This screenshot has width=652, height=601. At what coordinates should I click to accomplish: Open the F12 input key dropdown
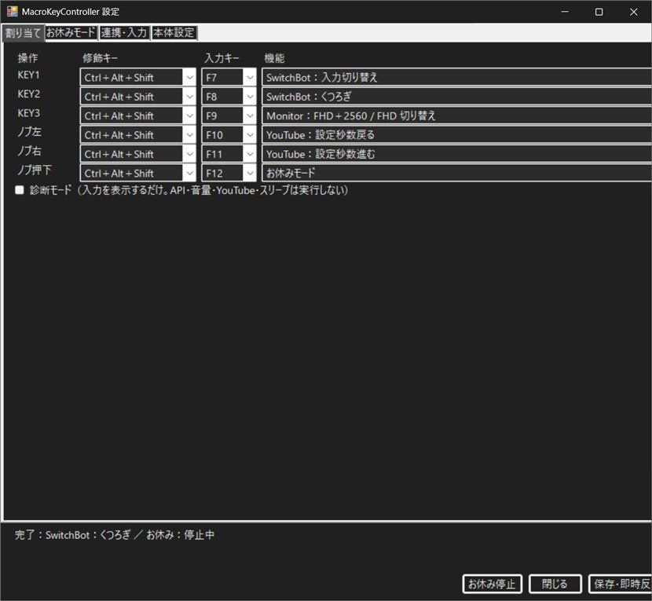coord(250,173)
